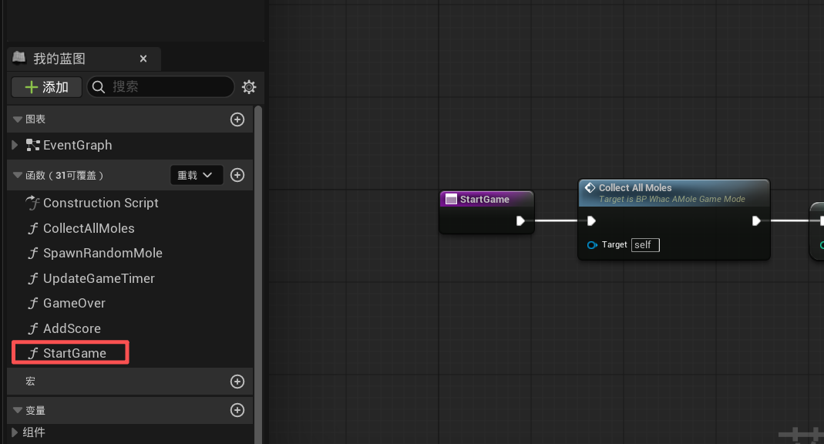
Task: Add a new function with 函数 plus icon
Action: (x=237, y=175)
